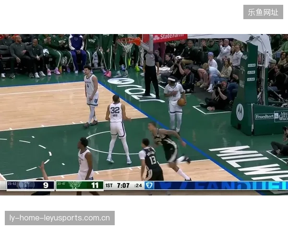Click the Froedtert sponsor sign

[272, 116]
